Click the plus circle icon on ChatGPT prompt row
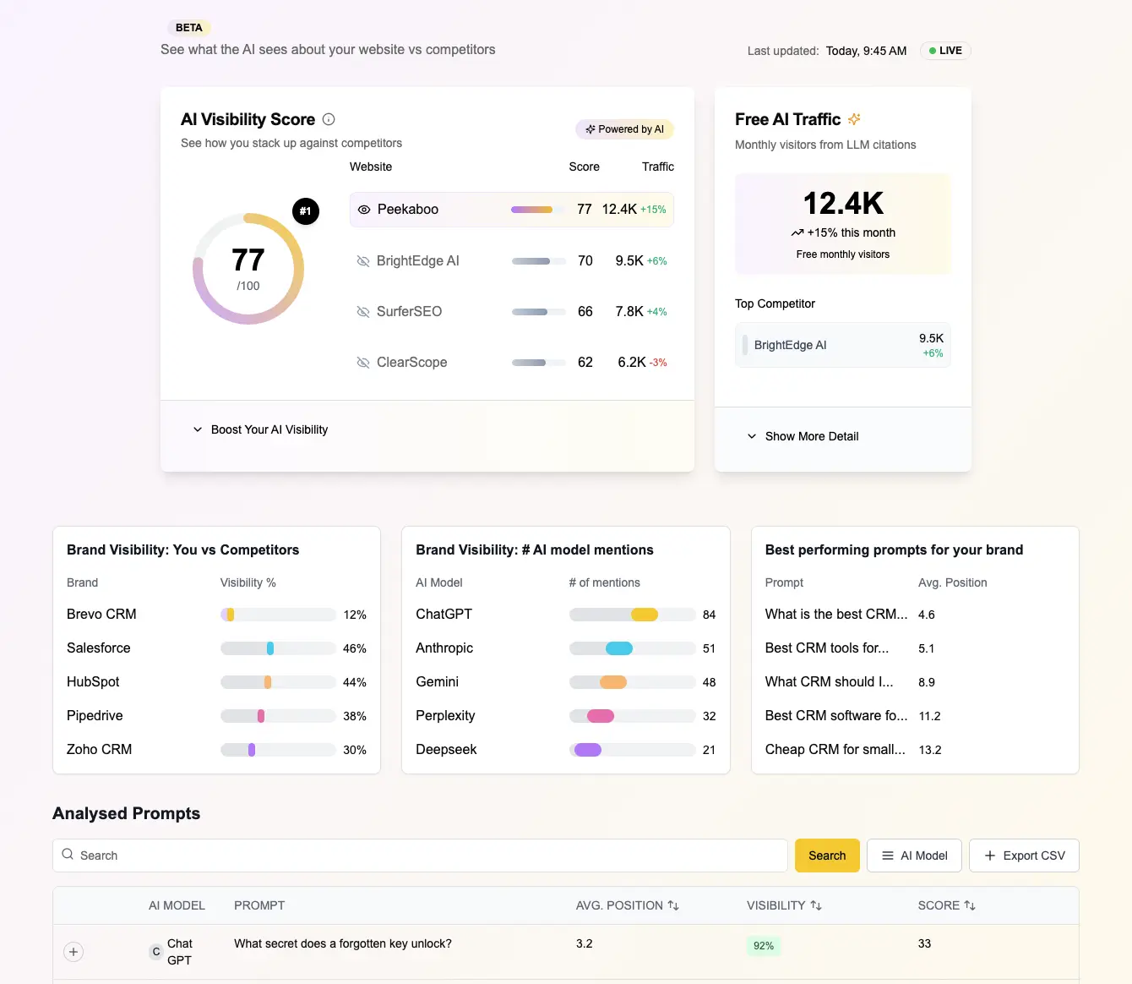The height and width of the screenshot is (984, 1132). [x=73, y=952]
